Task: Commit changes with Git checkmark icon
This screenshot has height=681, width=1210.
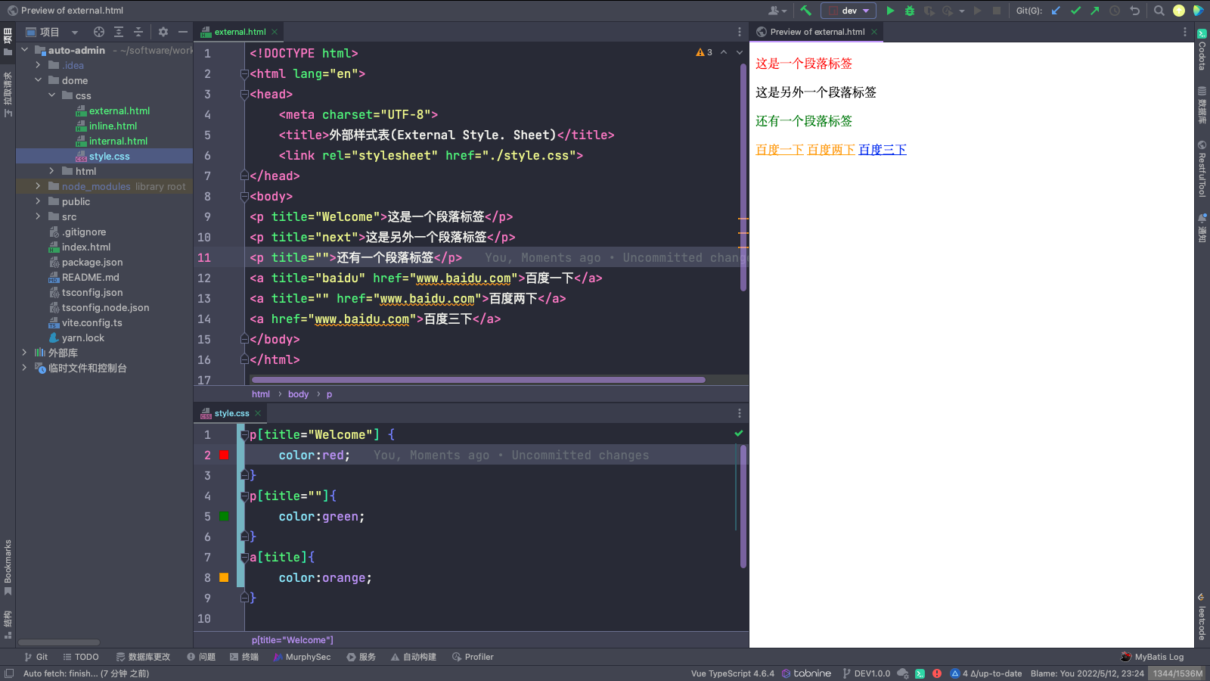Action: [x=1075, y=11]
